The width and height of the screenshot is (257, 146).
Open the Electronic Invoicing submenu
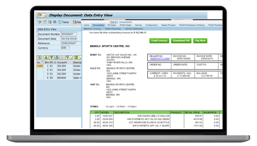tap(92, 29)
